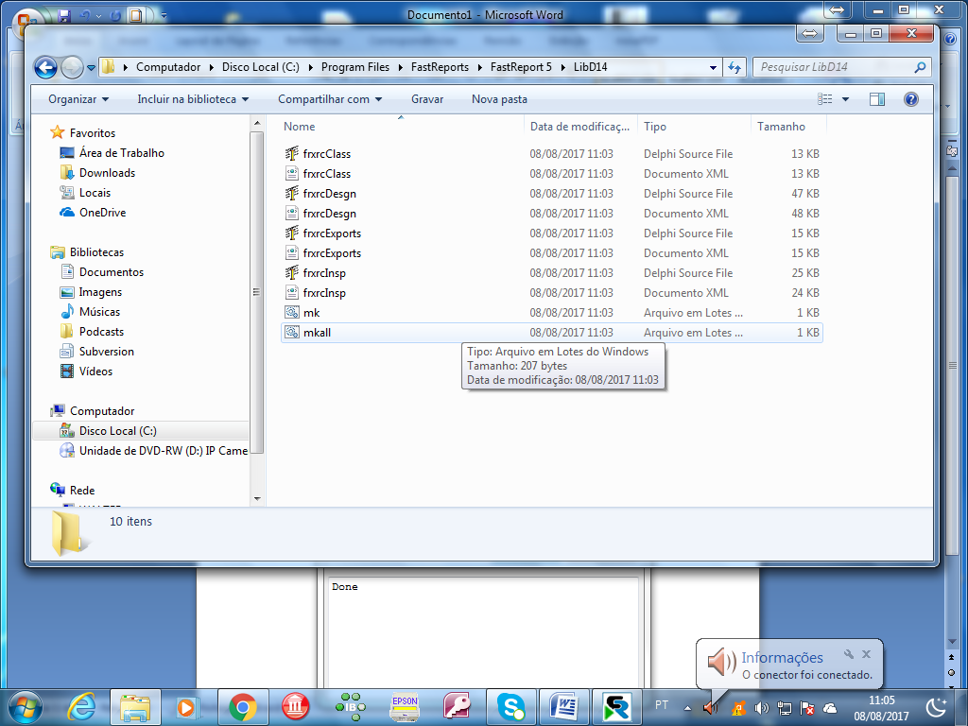Select the Podcasts library
Viewport: 968px width, 726px height.
pyautogui.click(x=101, y=332)
